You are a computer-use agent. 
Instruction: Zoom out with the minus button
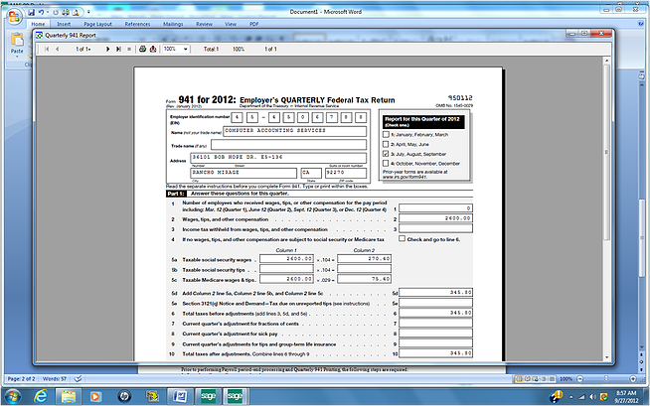pyautogui.click(x=580, y=378)
